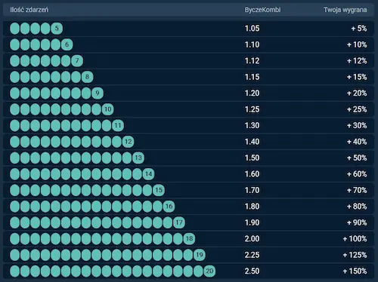378x282 pixels.
Task: Select the multiplier value 2.25
Action: [252, 255]
